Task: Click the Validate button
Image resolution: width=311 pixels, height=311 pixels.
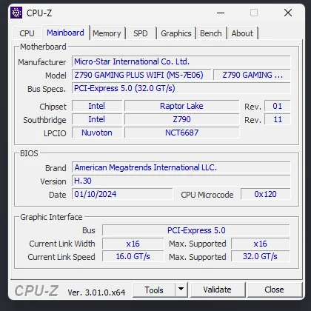Action: click(217, 290)
